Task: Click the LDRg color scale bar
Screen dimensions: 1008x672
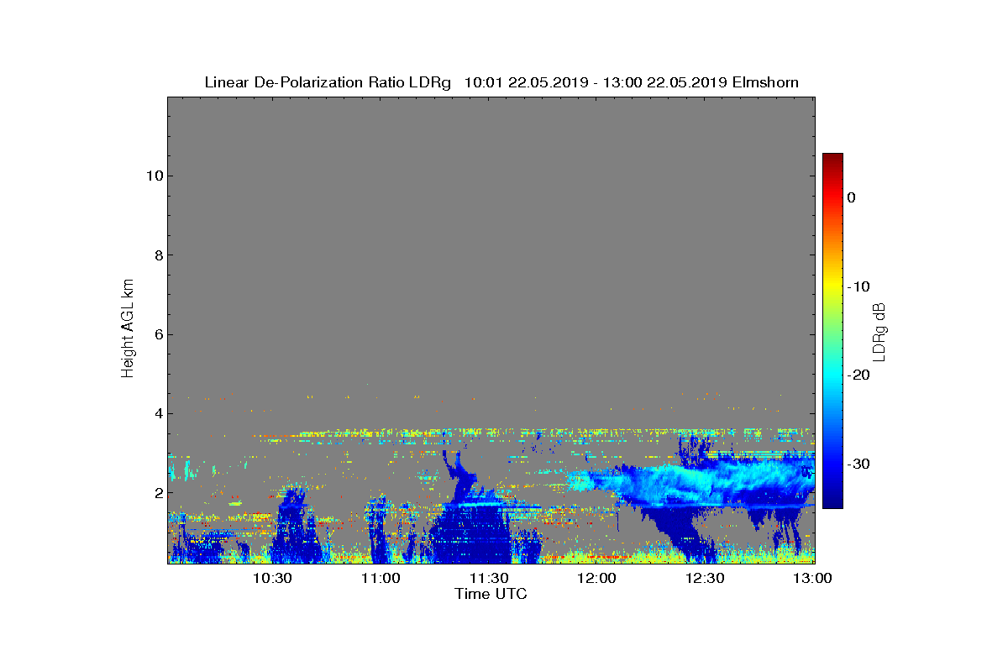Action: 832,331
